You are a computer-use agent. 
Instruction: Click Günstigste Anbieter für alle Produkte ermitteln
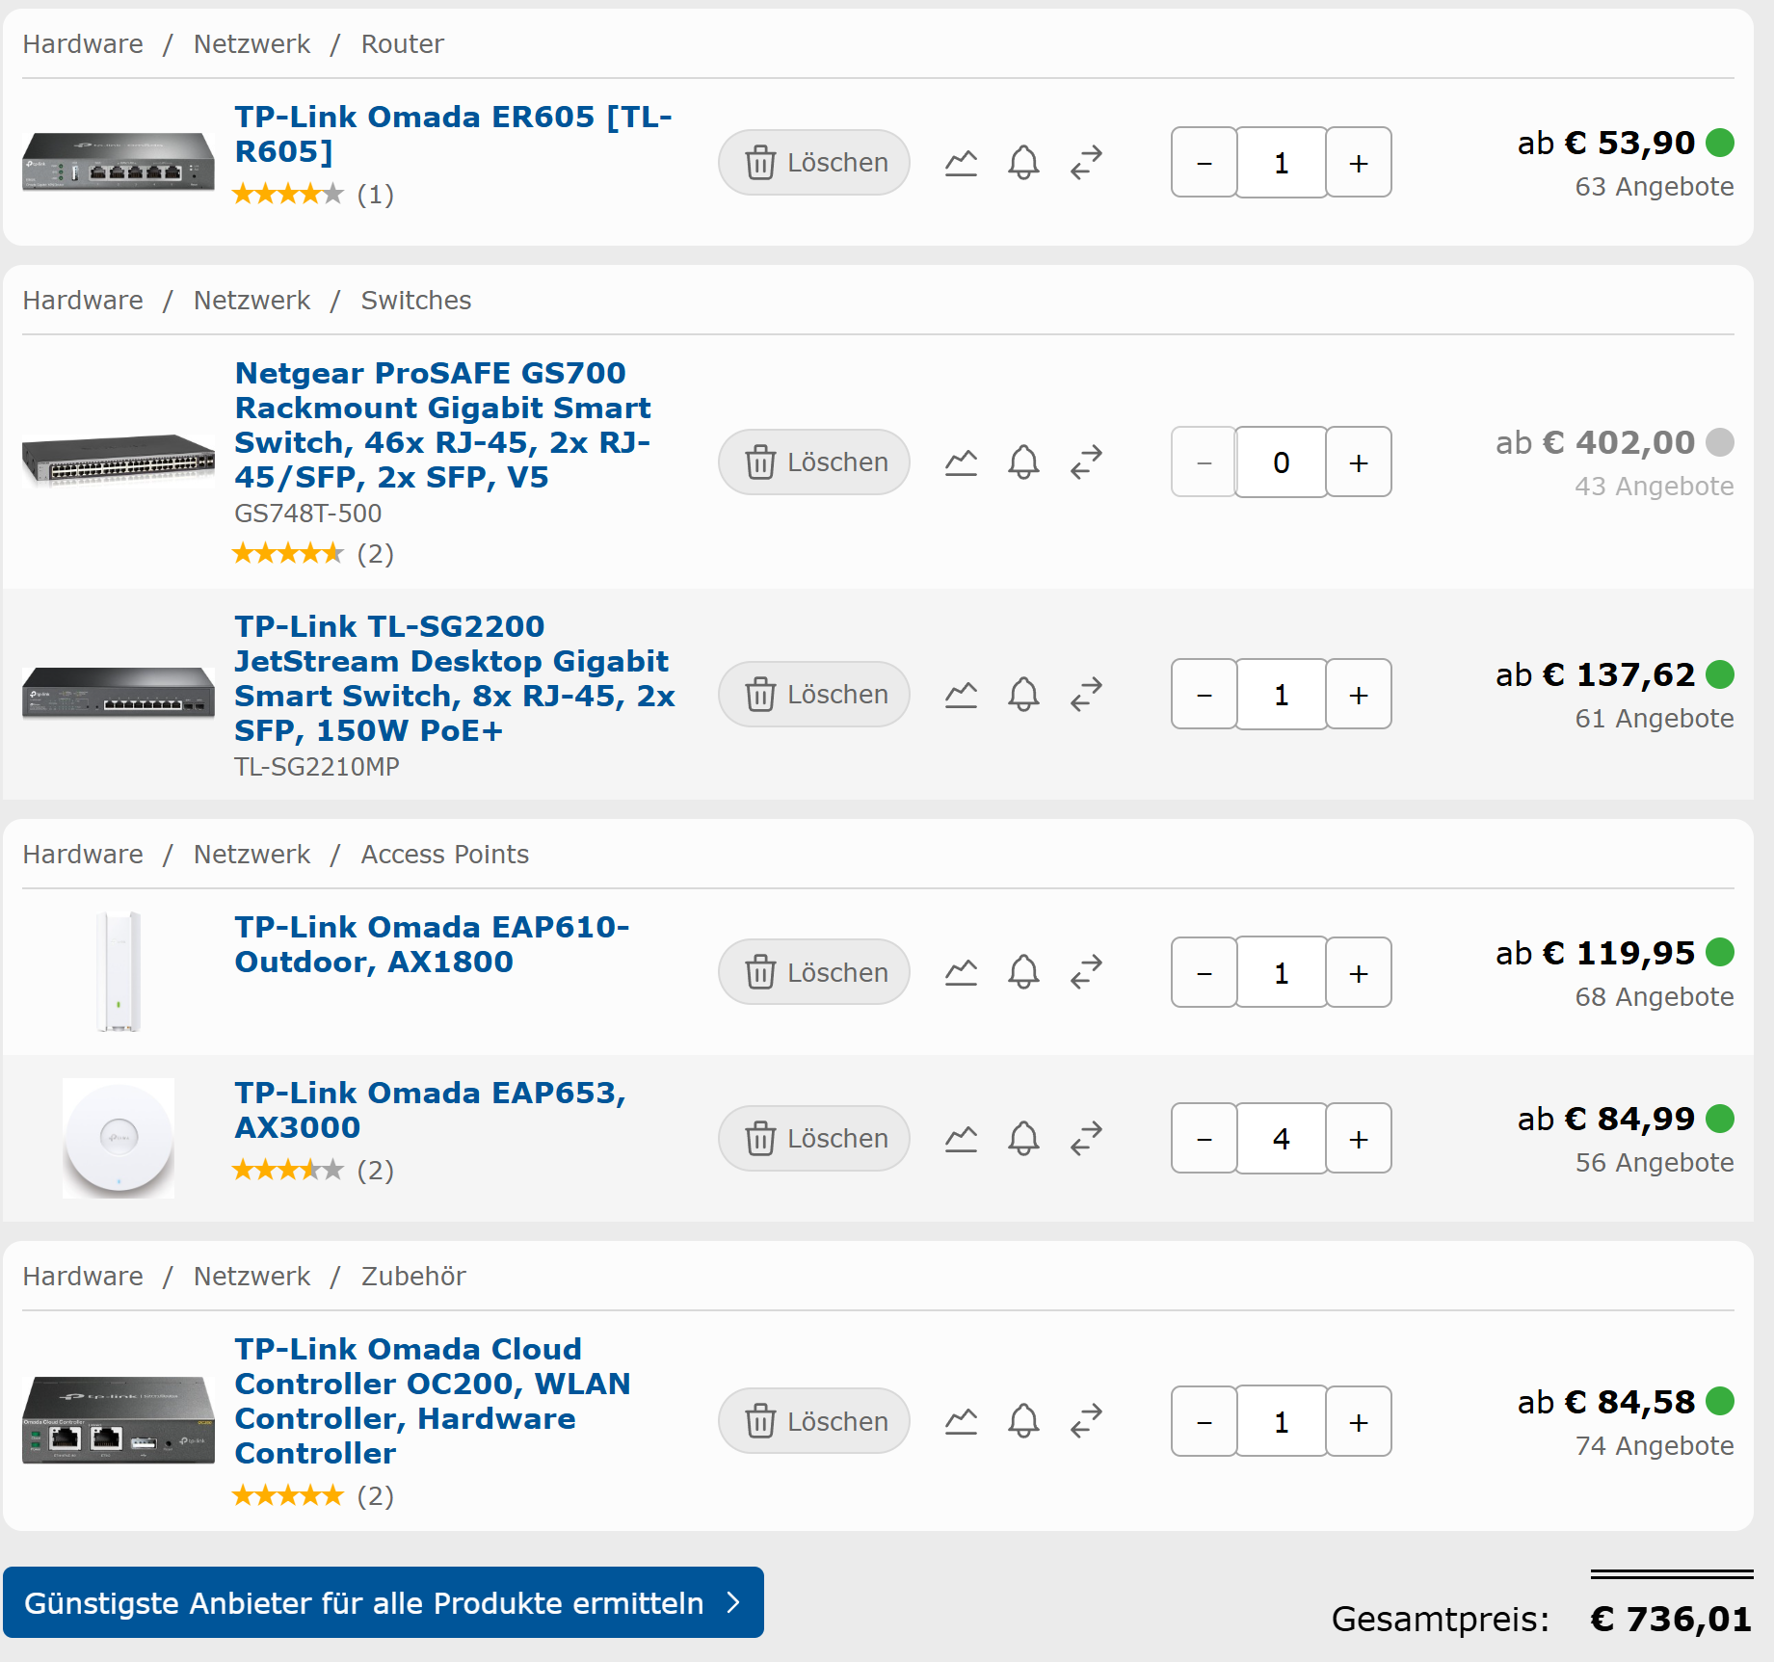383,1603
